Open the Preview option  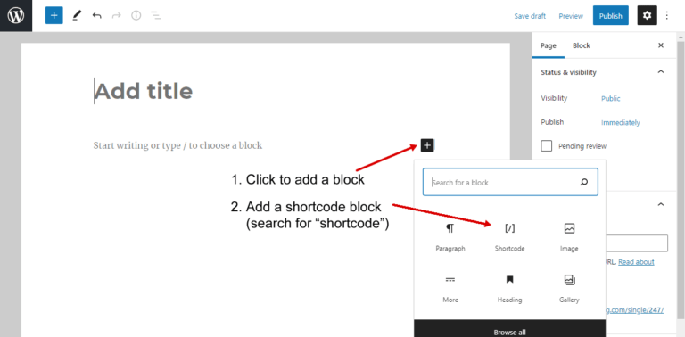pos(571,16)
